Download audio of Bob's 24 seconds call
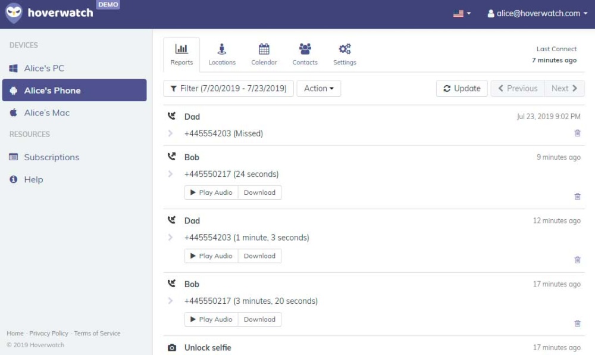 pos(259,192)
